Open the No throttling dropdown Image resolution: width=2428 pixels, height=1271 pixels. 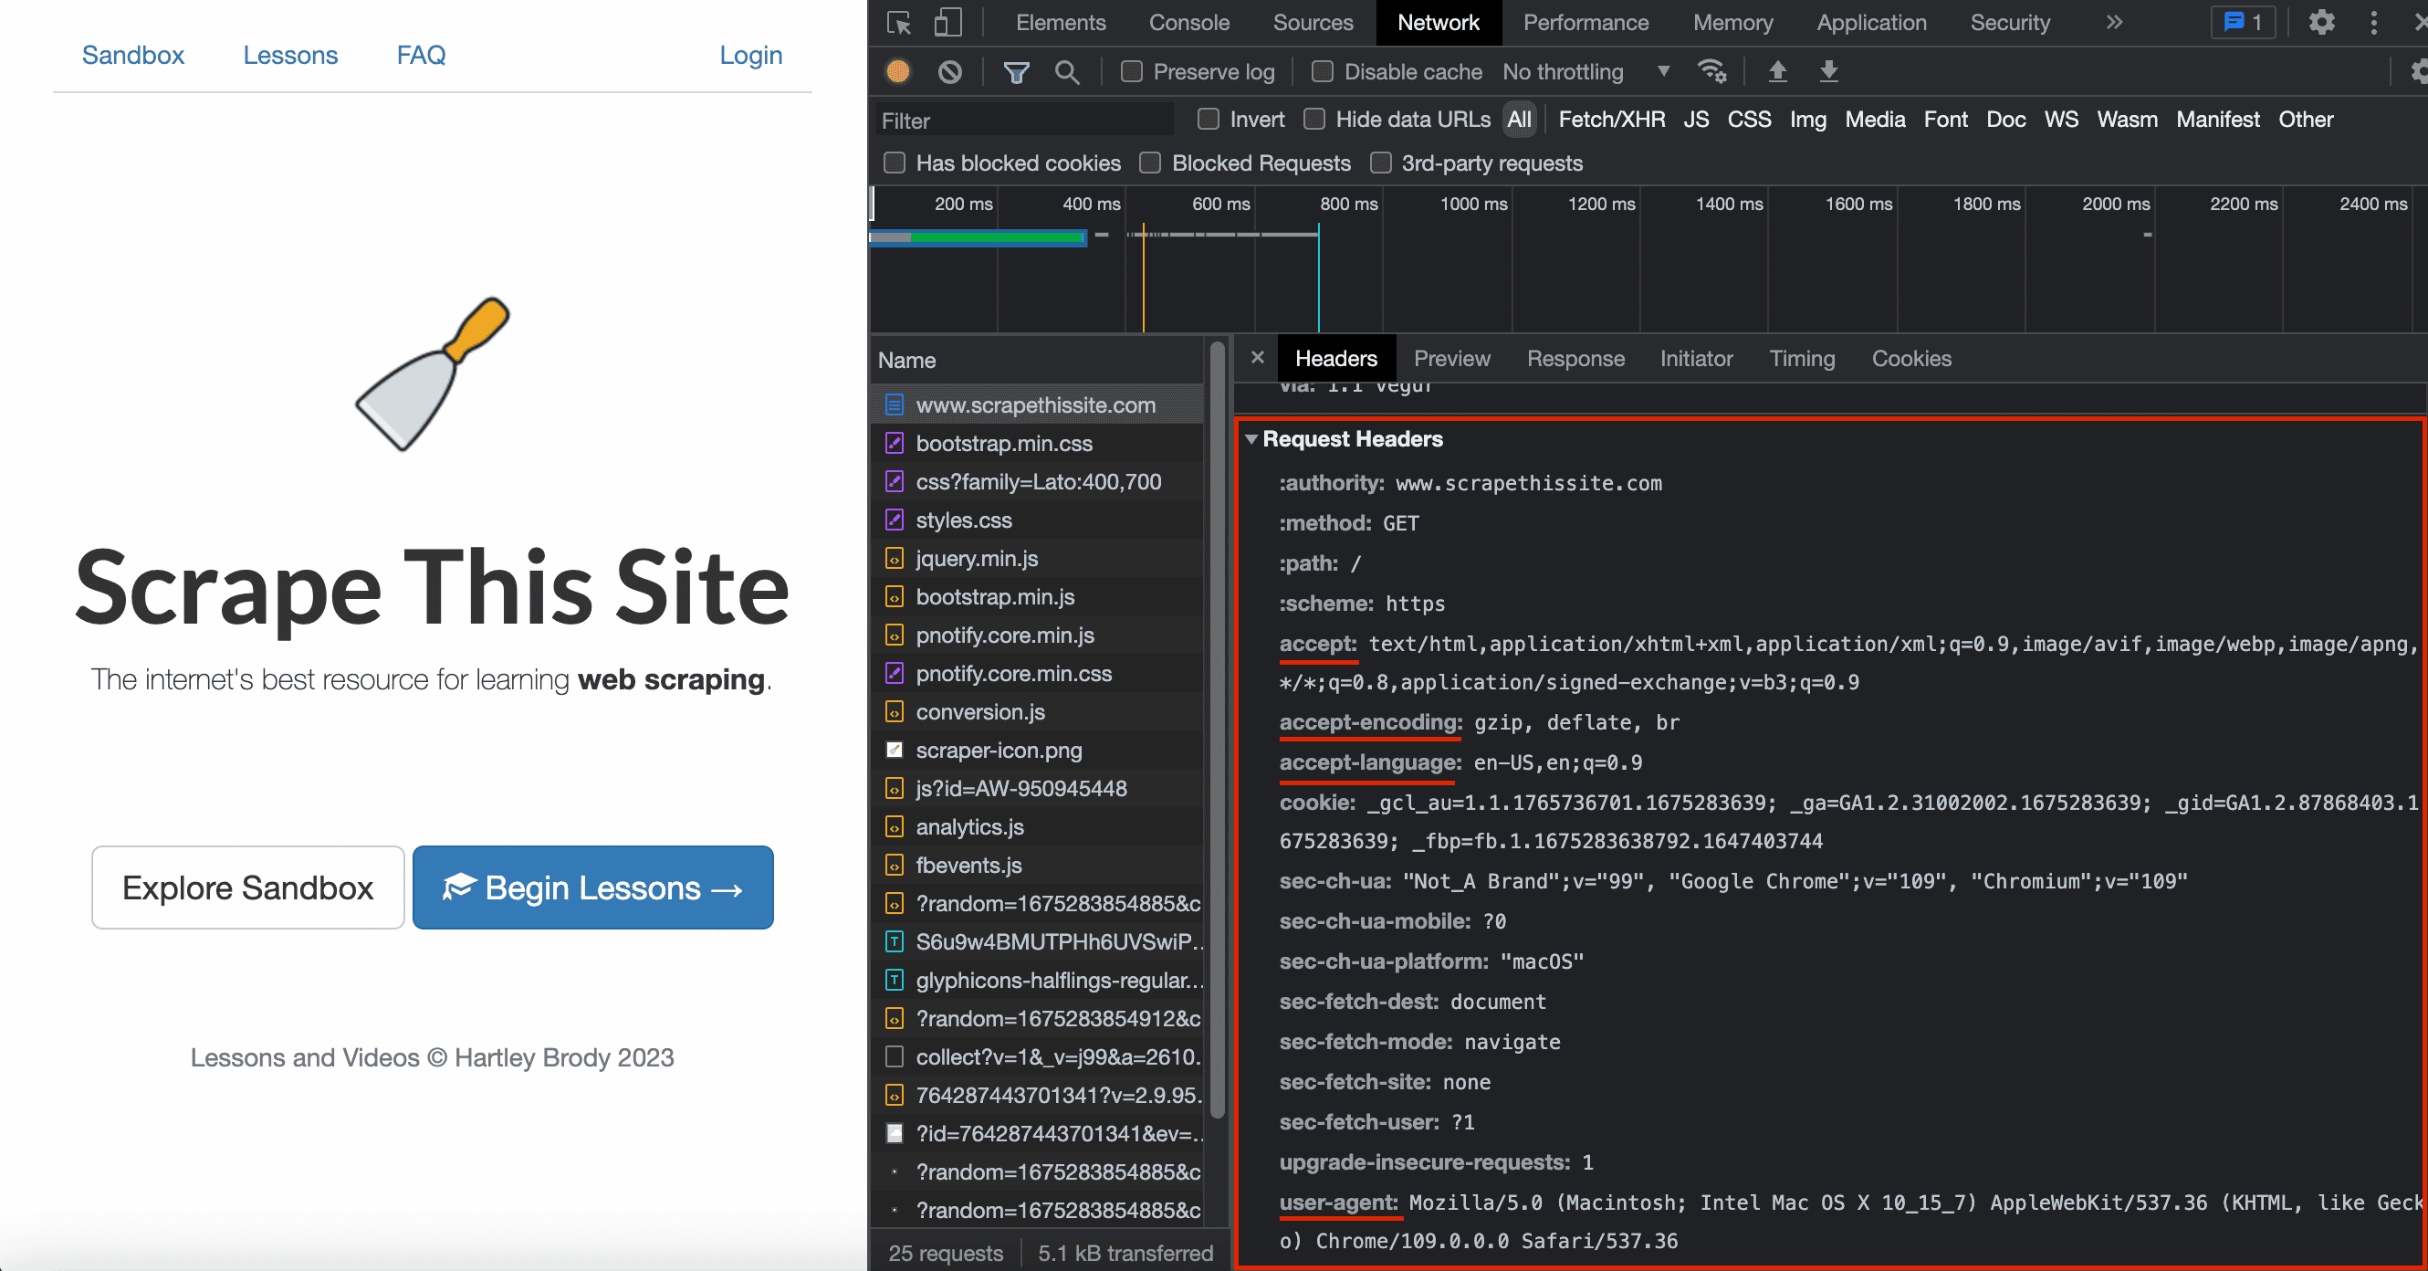click(1586, 71)
